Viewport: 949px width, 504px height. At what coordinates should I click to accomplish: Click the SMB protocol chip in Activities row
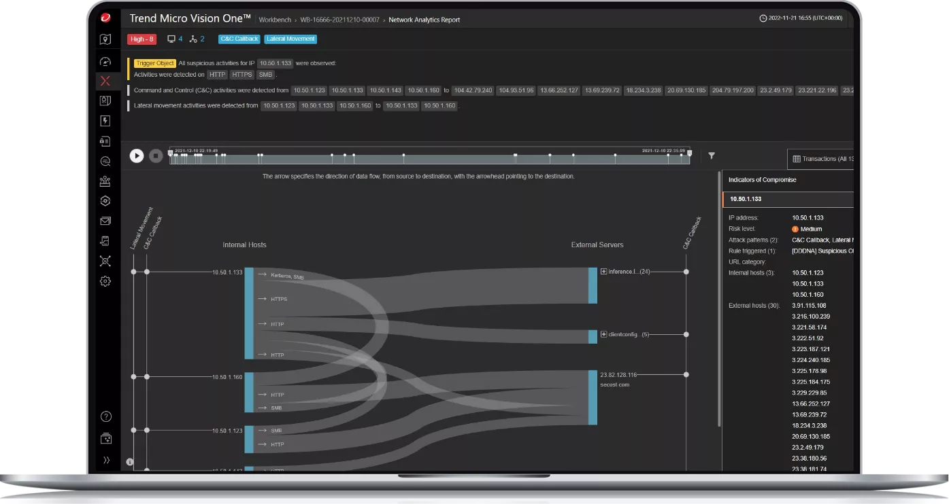[266, 75]
